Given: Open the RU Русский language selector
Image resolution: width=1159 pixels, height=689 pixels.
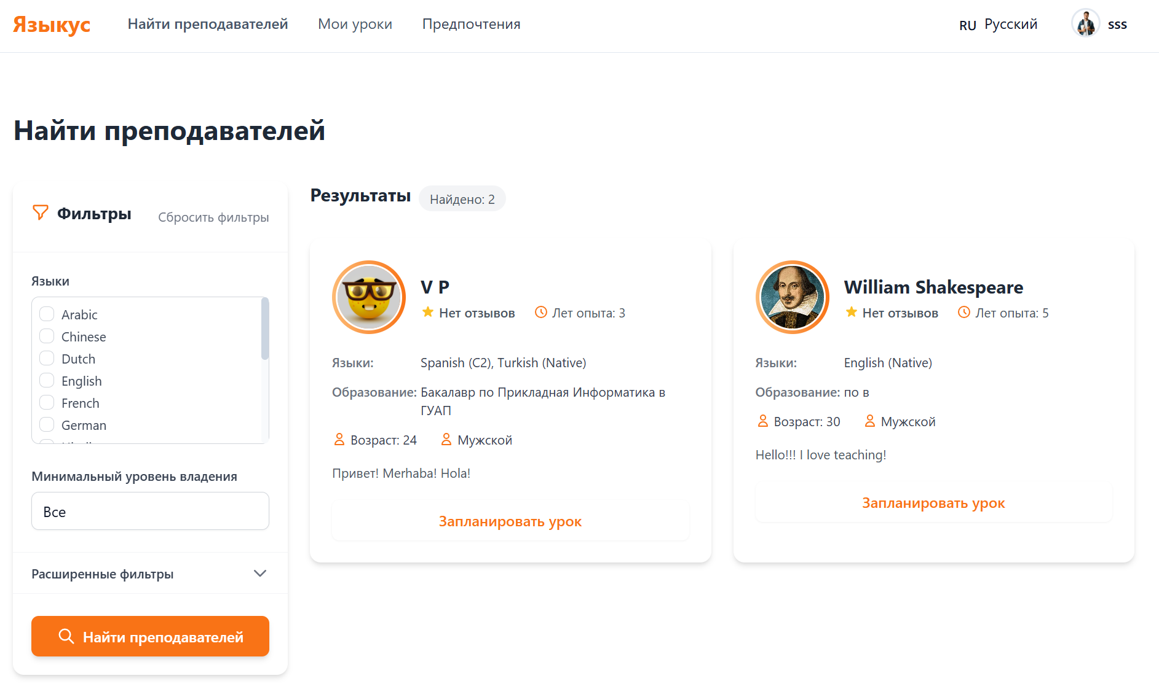Looking at the screenshot, I should click(999, 25).
